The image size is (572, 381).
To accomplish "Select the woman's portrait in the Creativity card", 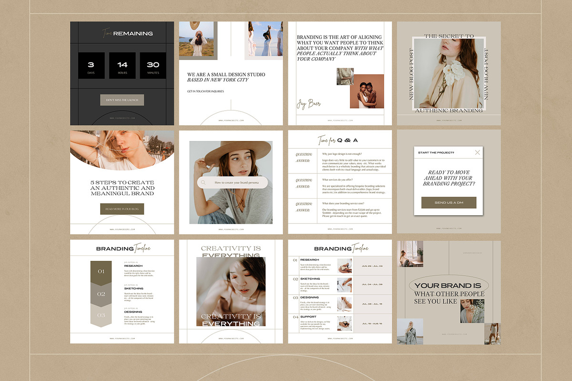I will tap(231, 291).
